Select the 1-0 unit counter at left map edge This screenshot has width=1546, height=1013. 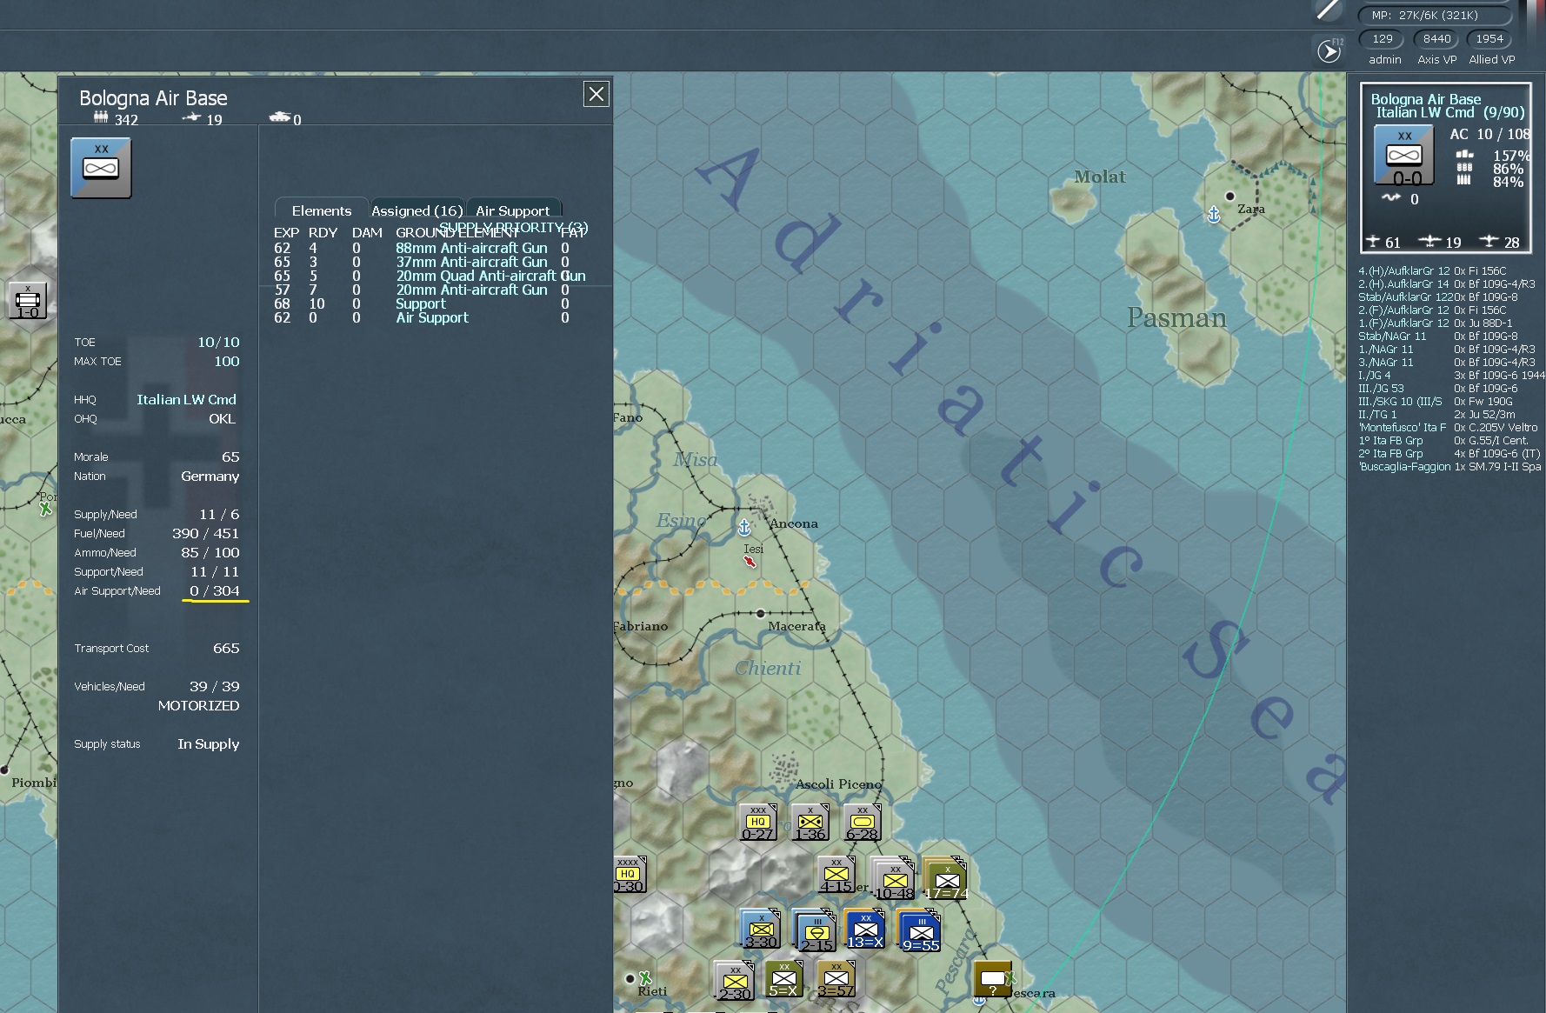click(28, 301)
